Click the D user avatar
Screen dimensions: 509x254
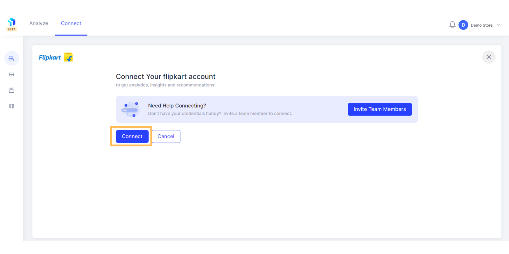[463, 25]
